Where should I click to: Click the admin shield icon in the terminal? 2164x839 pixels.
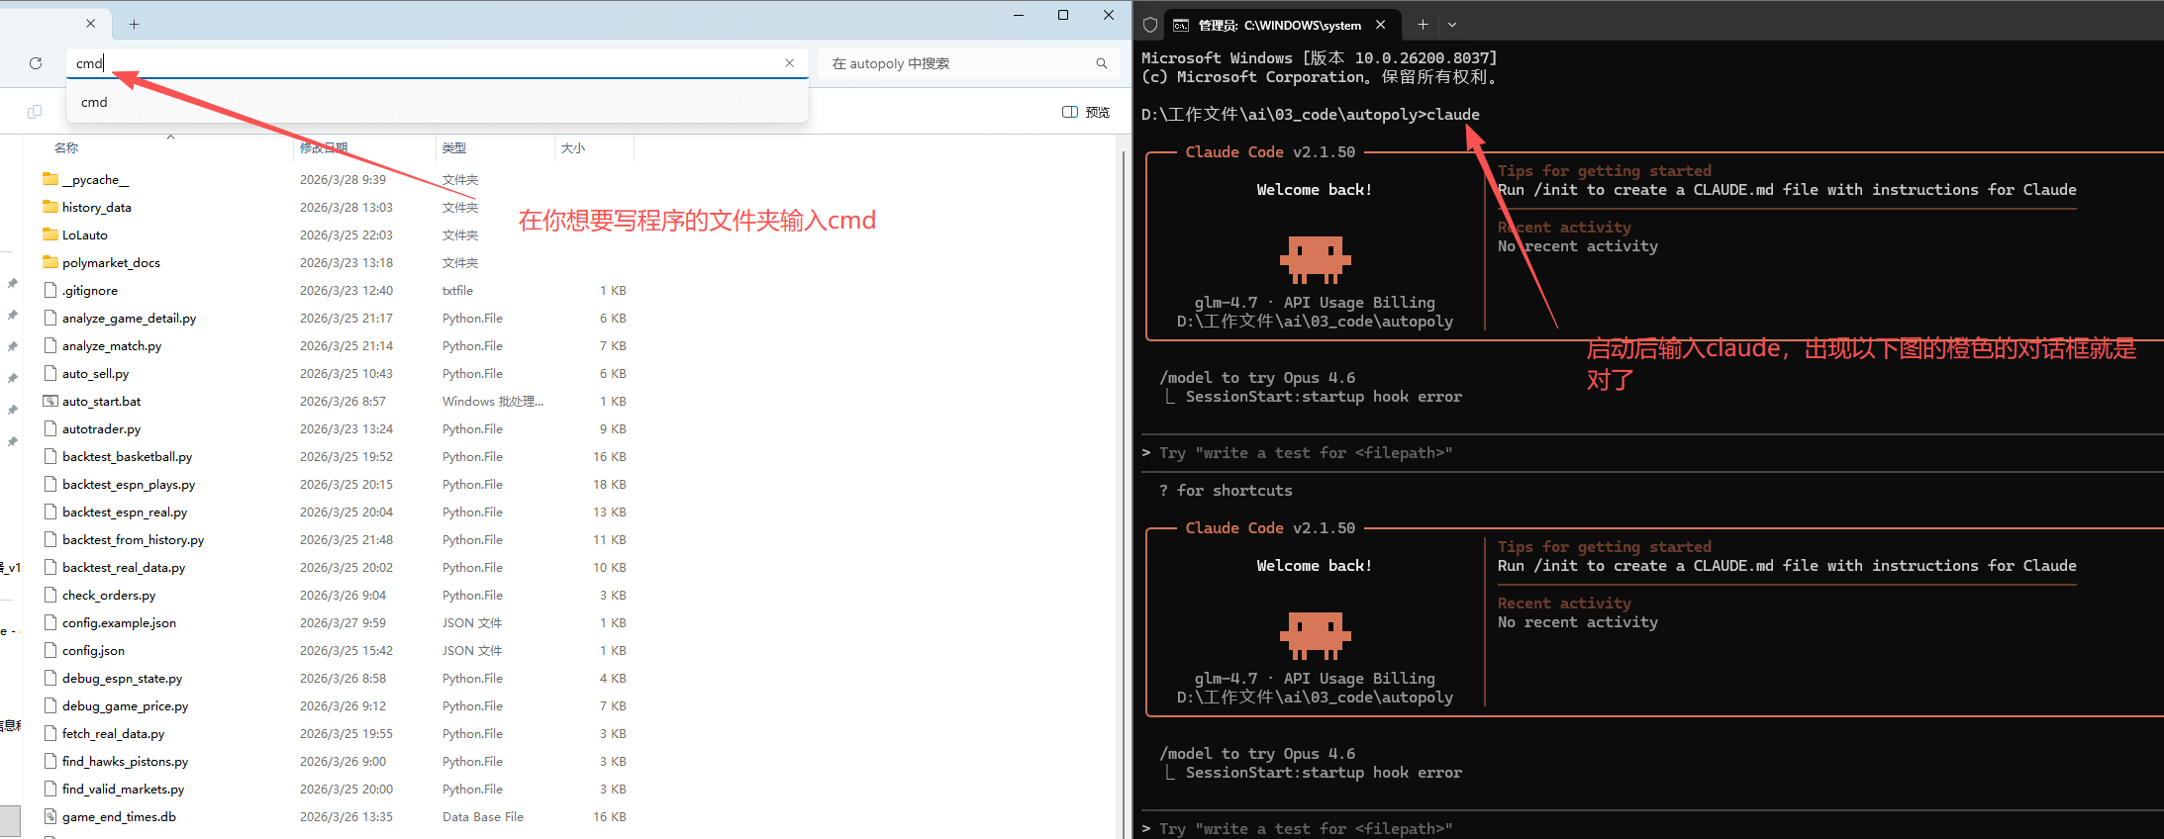click(1150, 25)
